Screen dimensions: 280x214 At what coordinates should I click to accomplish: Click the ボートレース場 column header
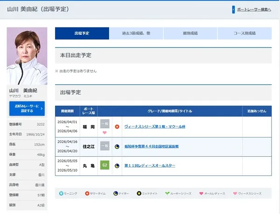(x=89, y=111)
